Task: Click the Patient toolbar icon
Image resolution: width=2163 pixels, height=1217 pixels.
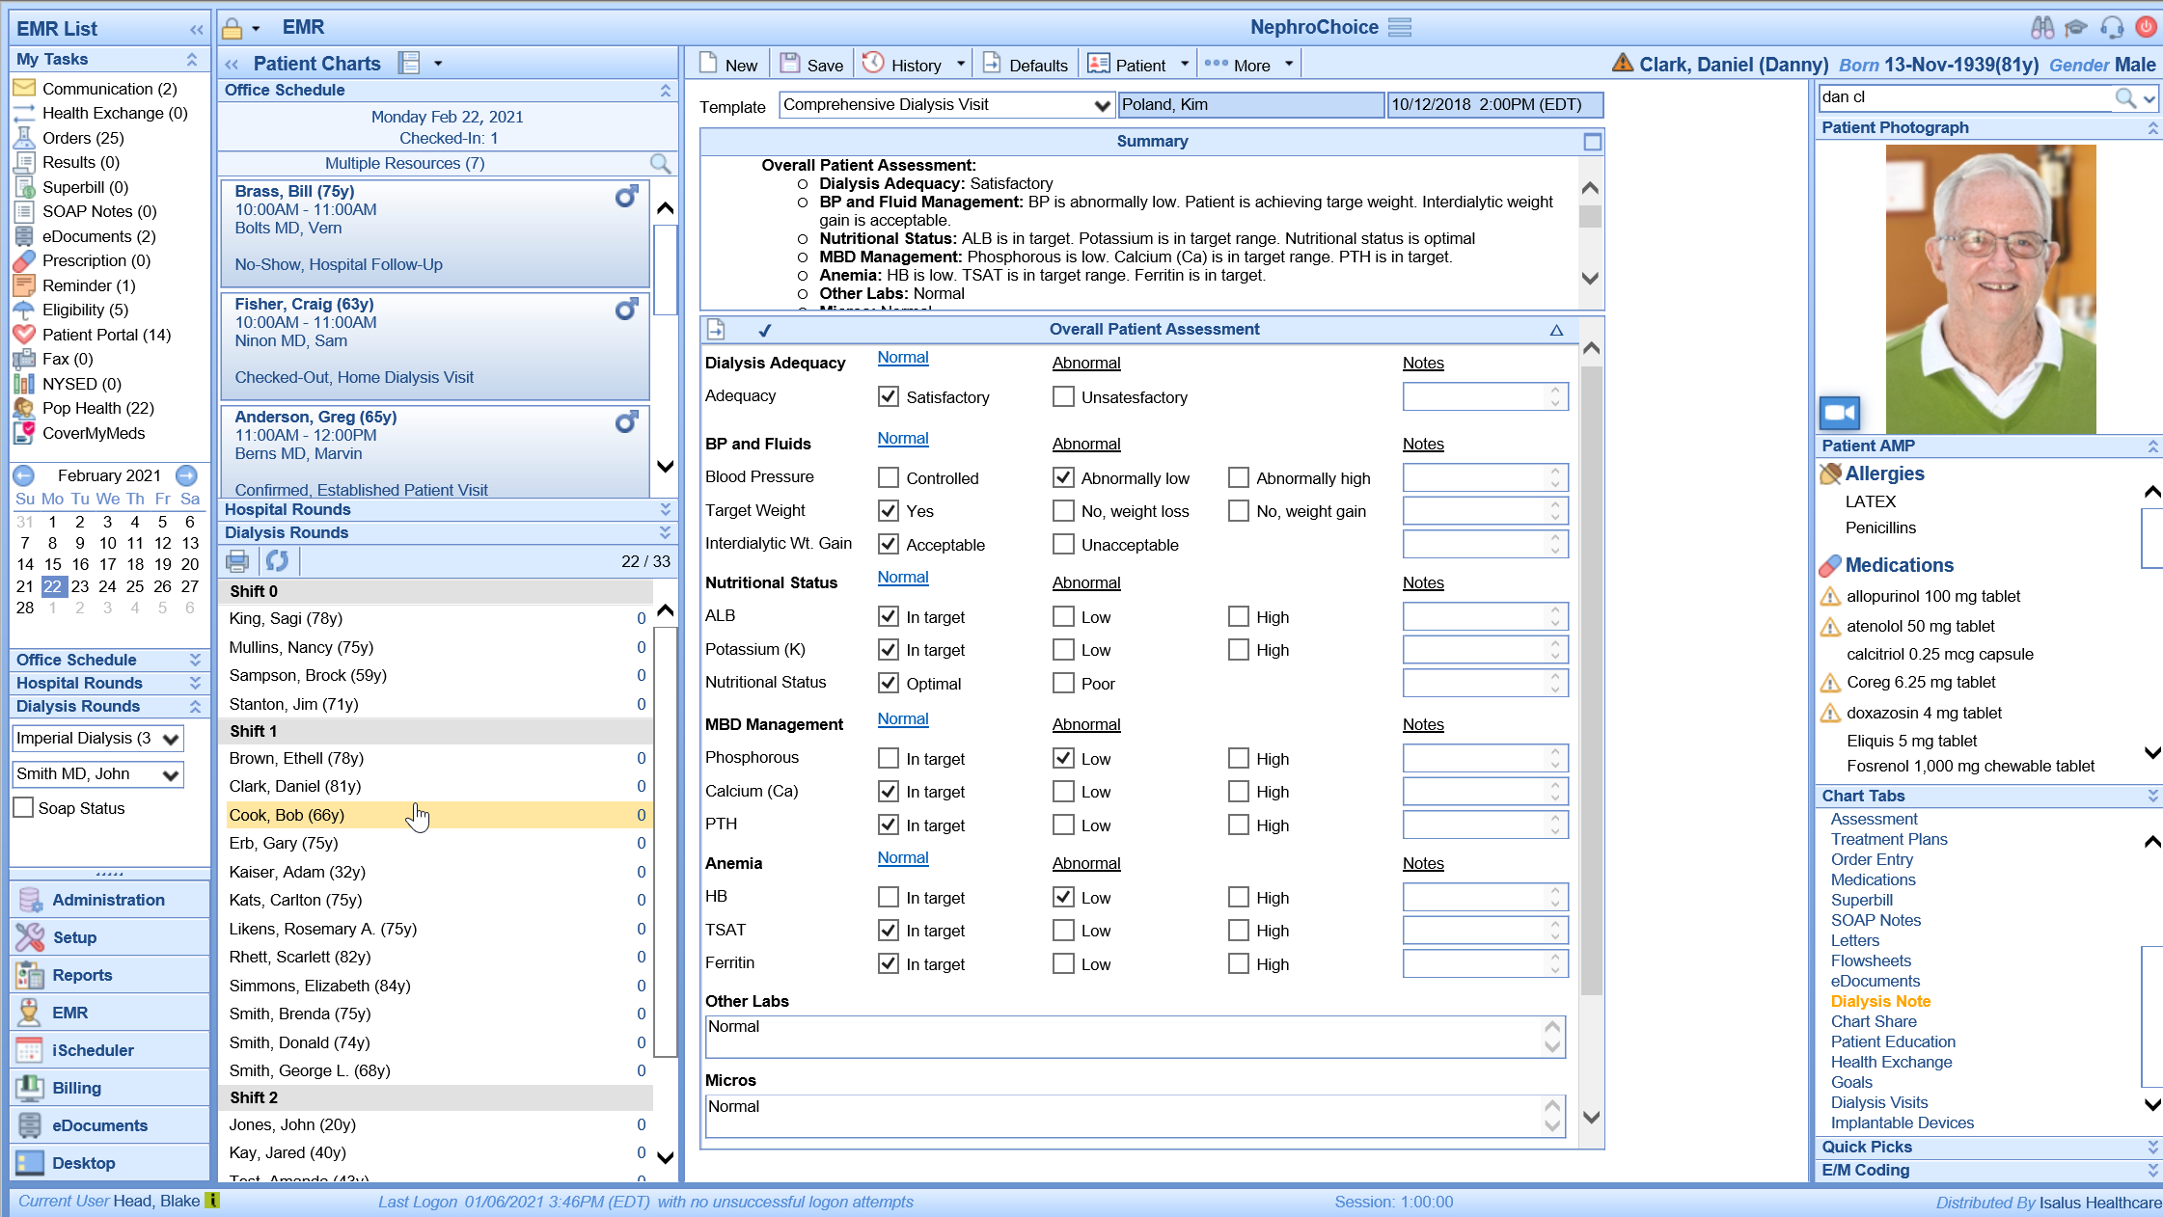Action: pyautogui.click(x=1098, y=64)
